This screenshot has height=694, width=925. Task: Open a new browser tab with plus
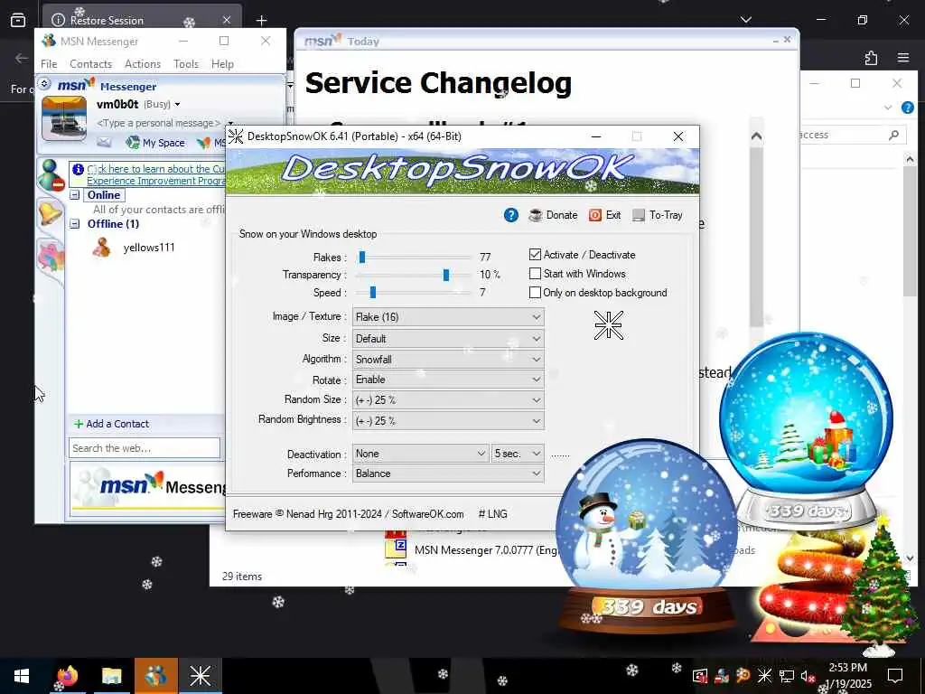pyautogui.click(x=261, y=20)
